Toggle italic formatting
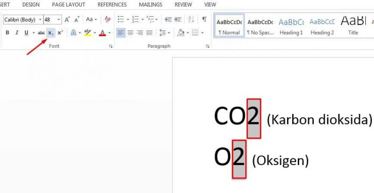 17,33
